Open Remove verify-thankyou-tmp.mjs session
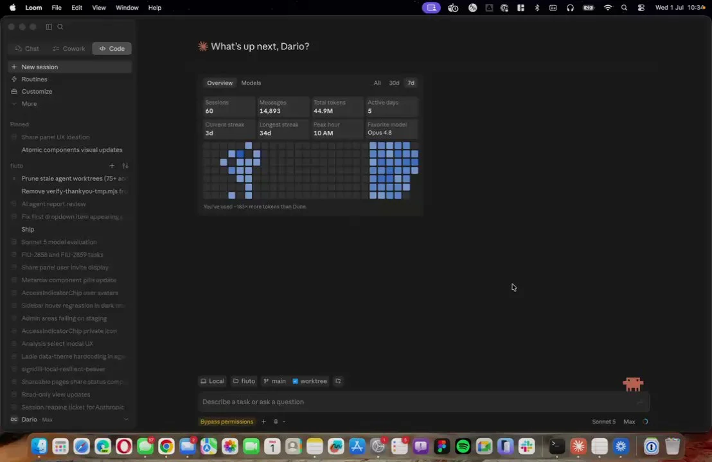This screenshot has height=462, width=712. point(70,191)
